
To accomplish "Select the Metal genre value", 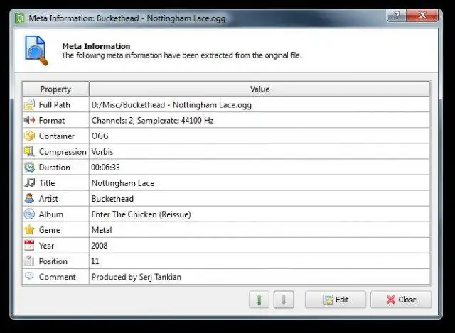I will click(x=259, y=230).
